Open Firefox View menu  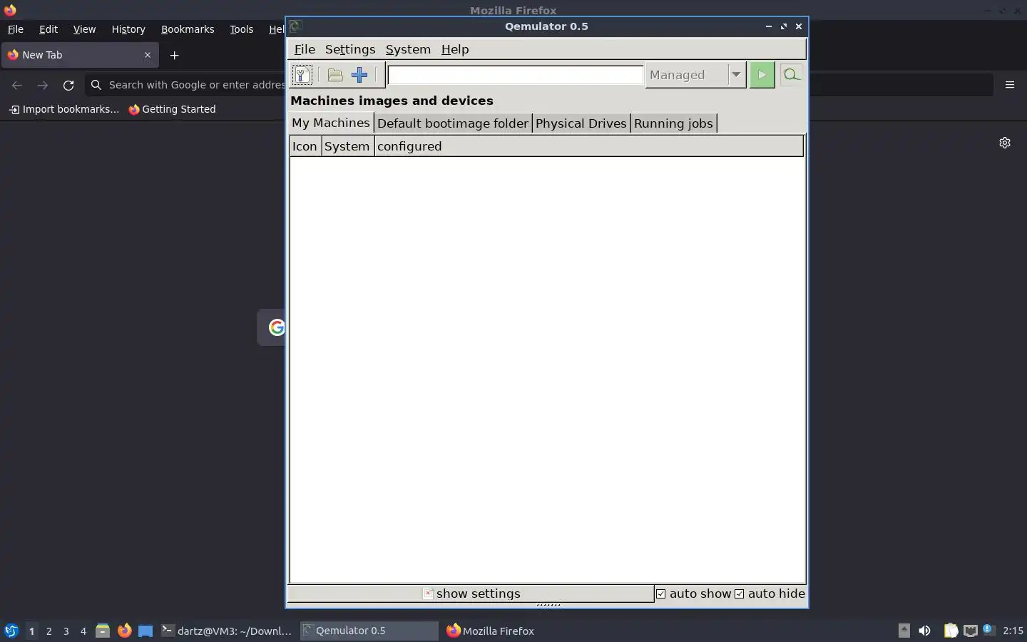(84, 29)
